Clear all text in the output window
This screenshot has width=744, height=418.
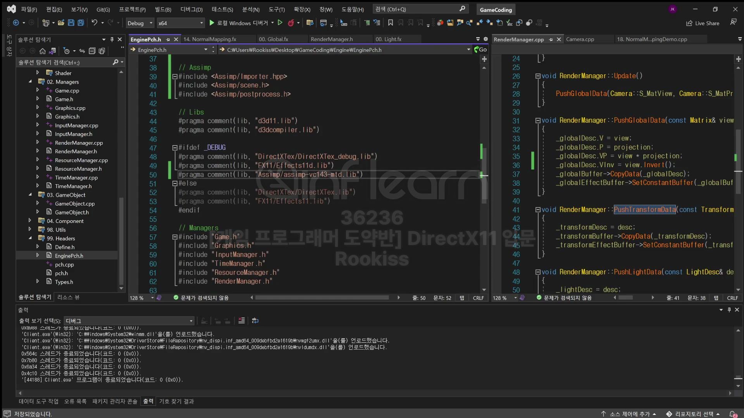click(241, 321)
